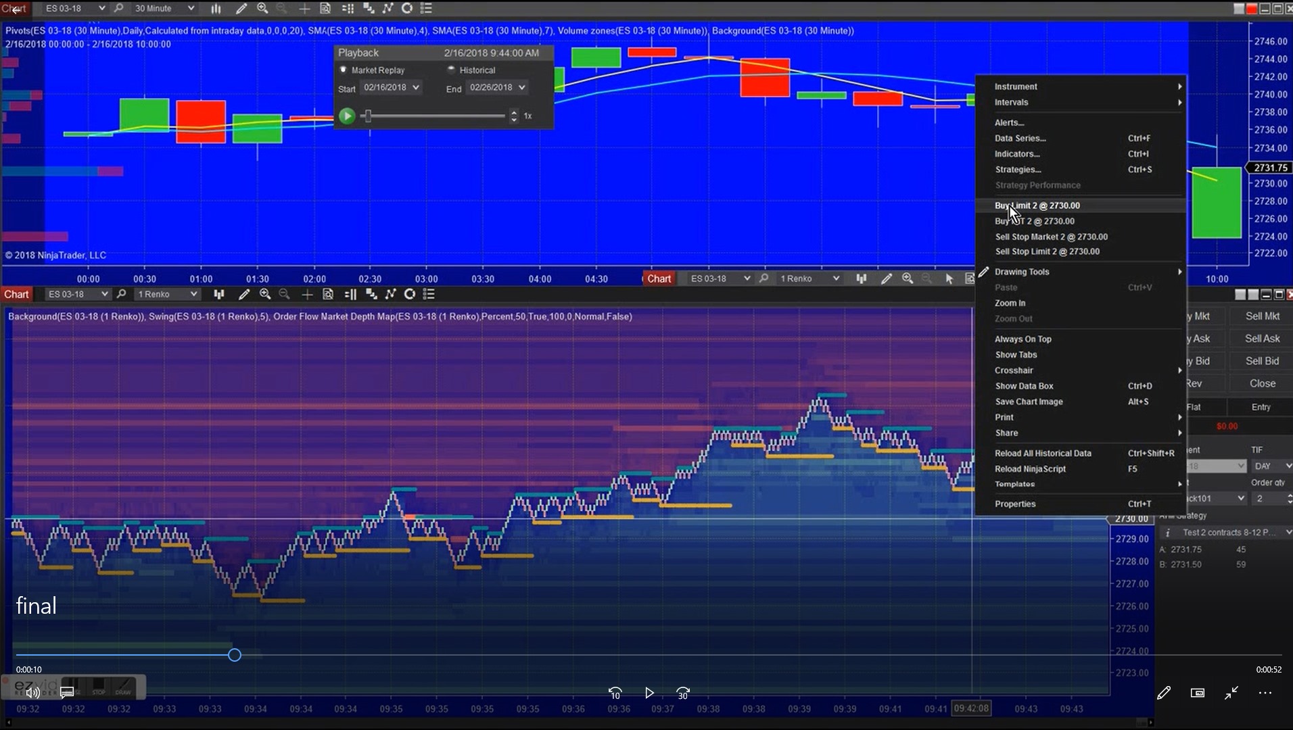
Task: Mute the video with the speaker icon
Action: click(32, 693)
